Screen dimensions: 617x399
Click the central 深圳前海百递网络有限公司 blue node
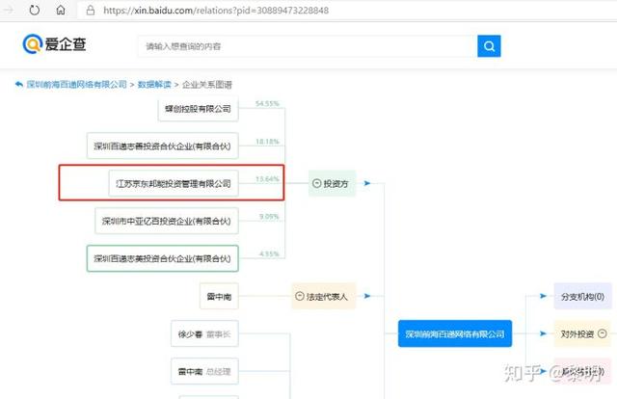(455, 333)
